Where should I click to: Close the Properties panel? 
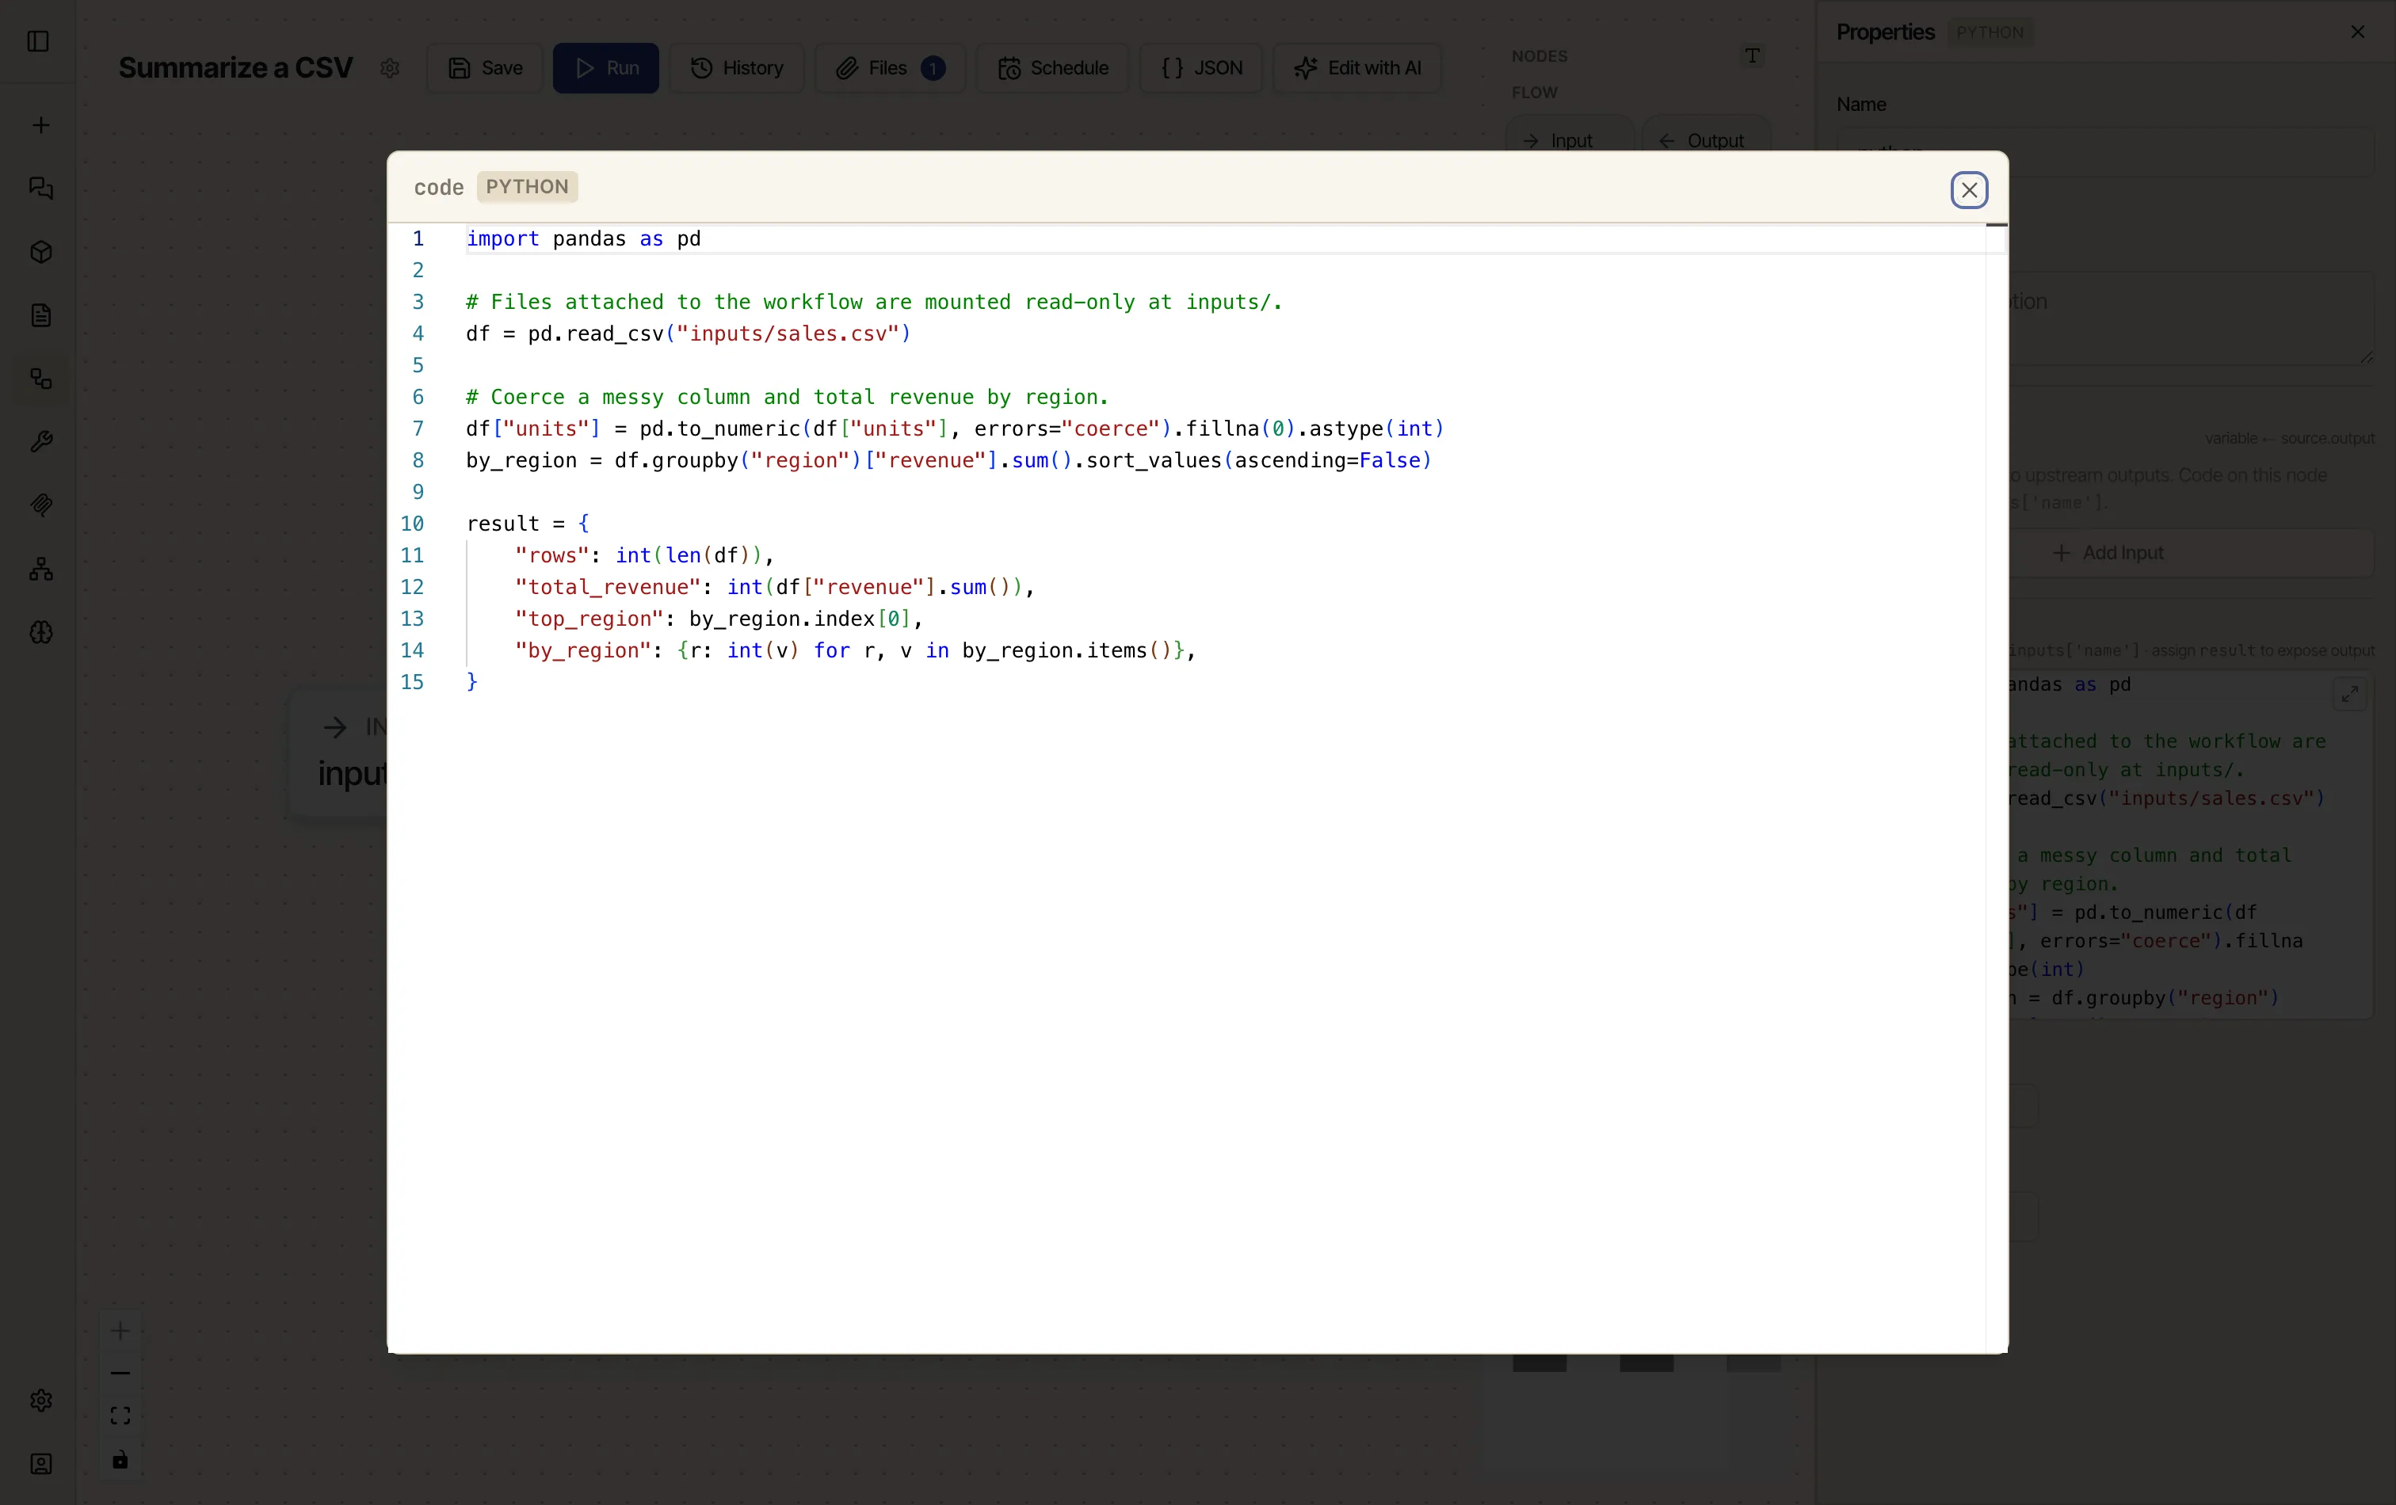[2357, 32]
